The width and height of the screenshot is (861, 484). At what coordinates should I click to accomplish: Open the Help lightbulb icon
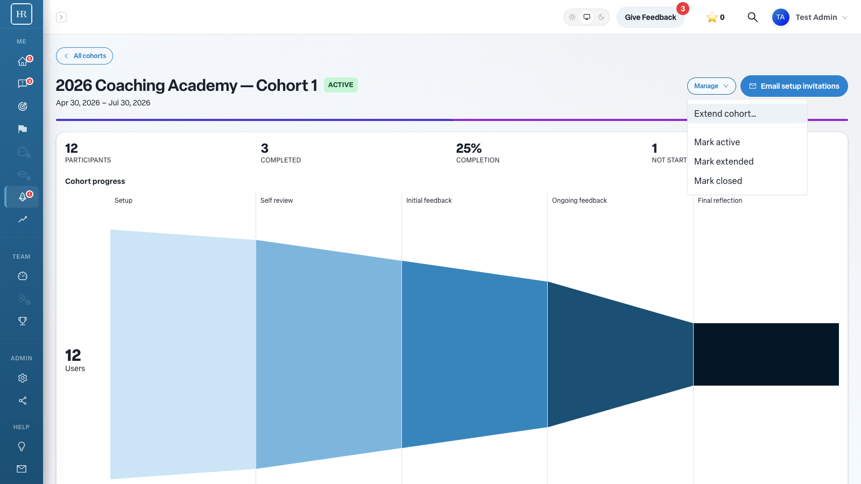point(22,446)
